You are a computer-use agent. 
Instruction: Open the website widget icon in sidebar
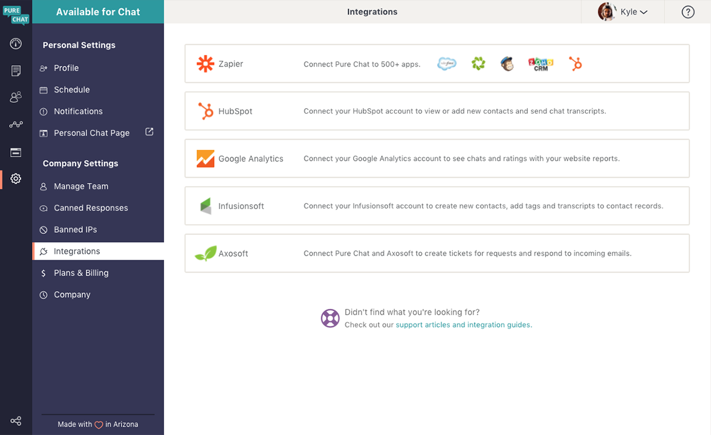tap(16, 152)
